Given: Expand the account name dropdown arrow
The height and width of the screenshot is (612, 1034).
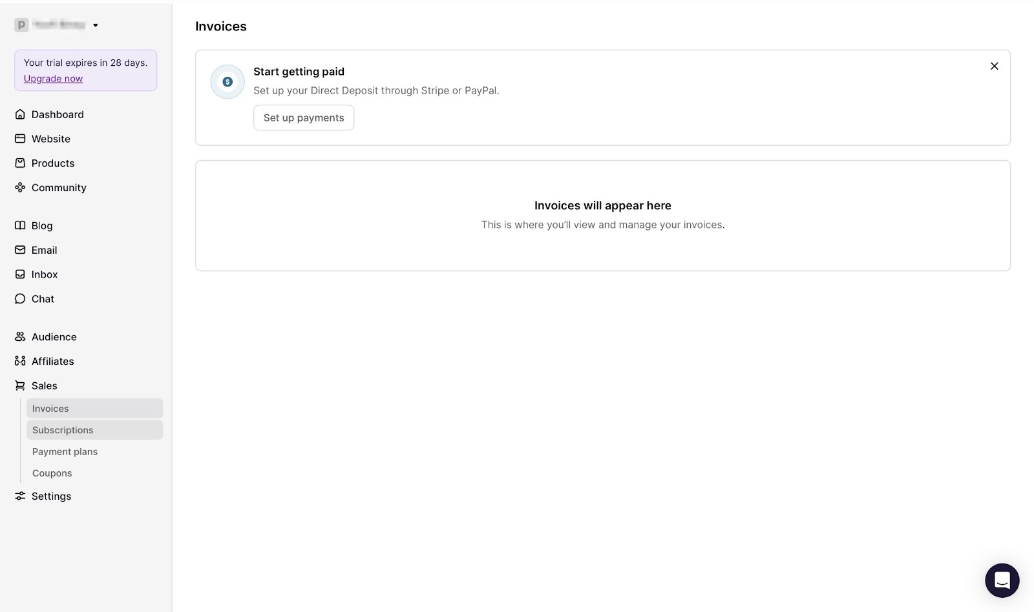Looking at the screenshot, I should [96, 25].
